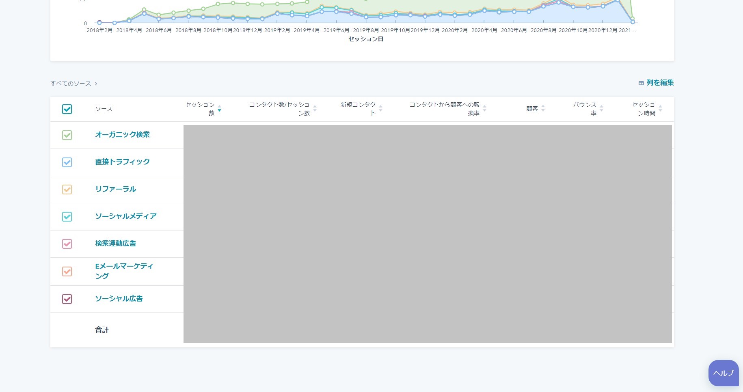Click the すべてのソース breadcrumb

point(71,84)
